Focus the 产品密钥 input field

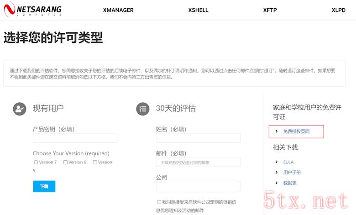point(75,138)
